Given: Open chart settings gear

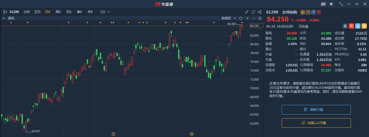Looking at the screenshot, I should [x=260, y=18].
